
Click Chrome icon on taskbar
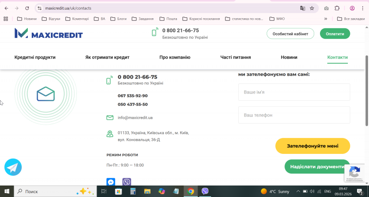[x=191, y=191]
